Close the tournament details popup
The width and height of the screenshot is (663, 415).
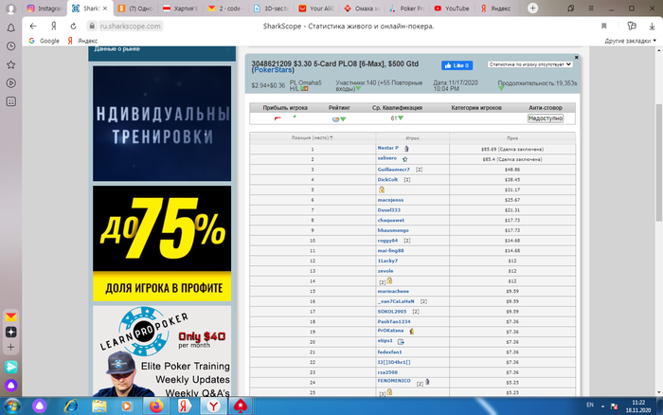click(576, 57)
